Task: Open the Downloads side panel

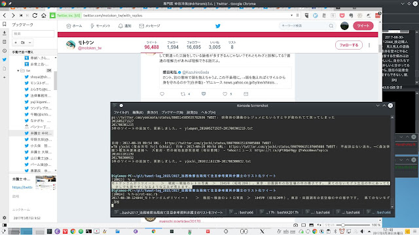Action: pyautogui.click(x=5, y=33)
